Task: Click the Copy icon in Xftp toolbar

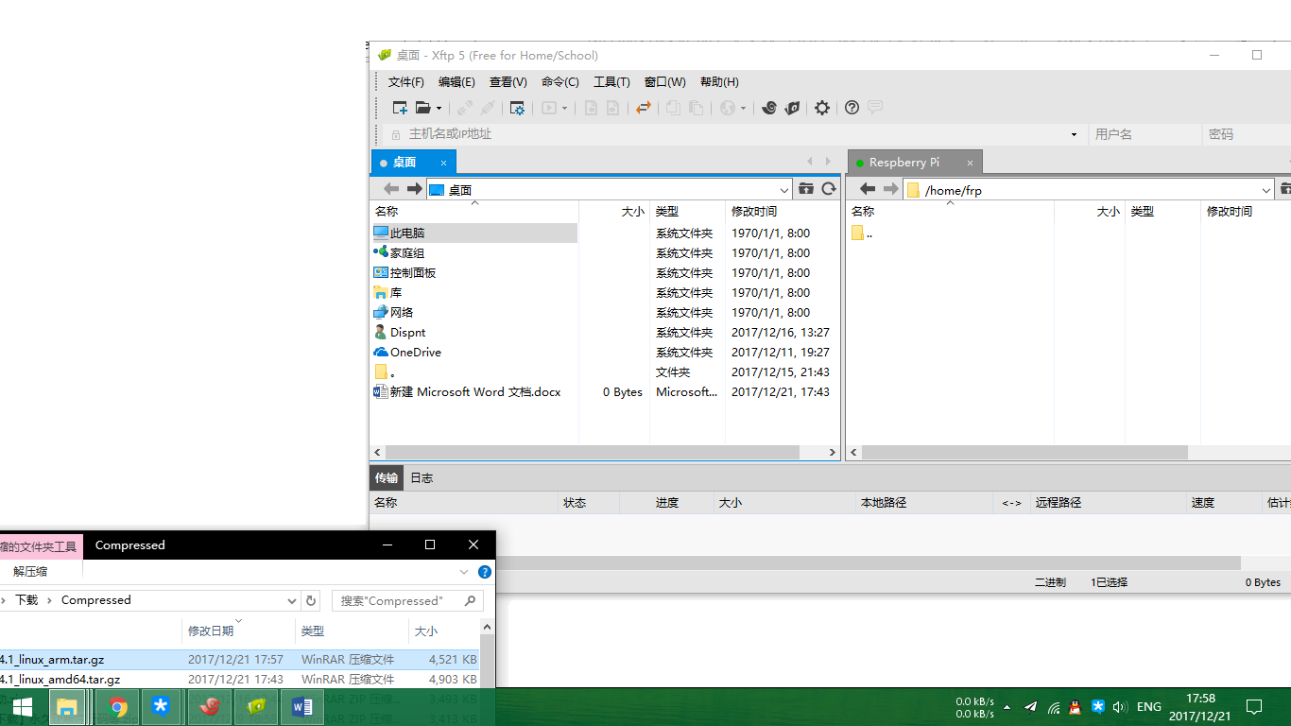Action: 673,108
